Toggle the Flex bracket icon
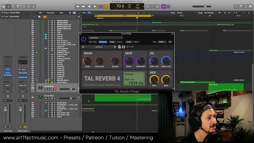This screenshot has height=143, width=254. [84, 13]
